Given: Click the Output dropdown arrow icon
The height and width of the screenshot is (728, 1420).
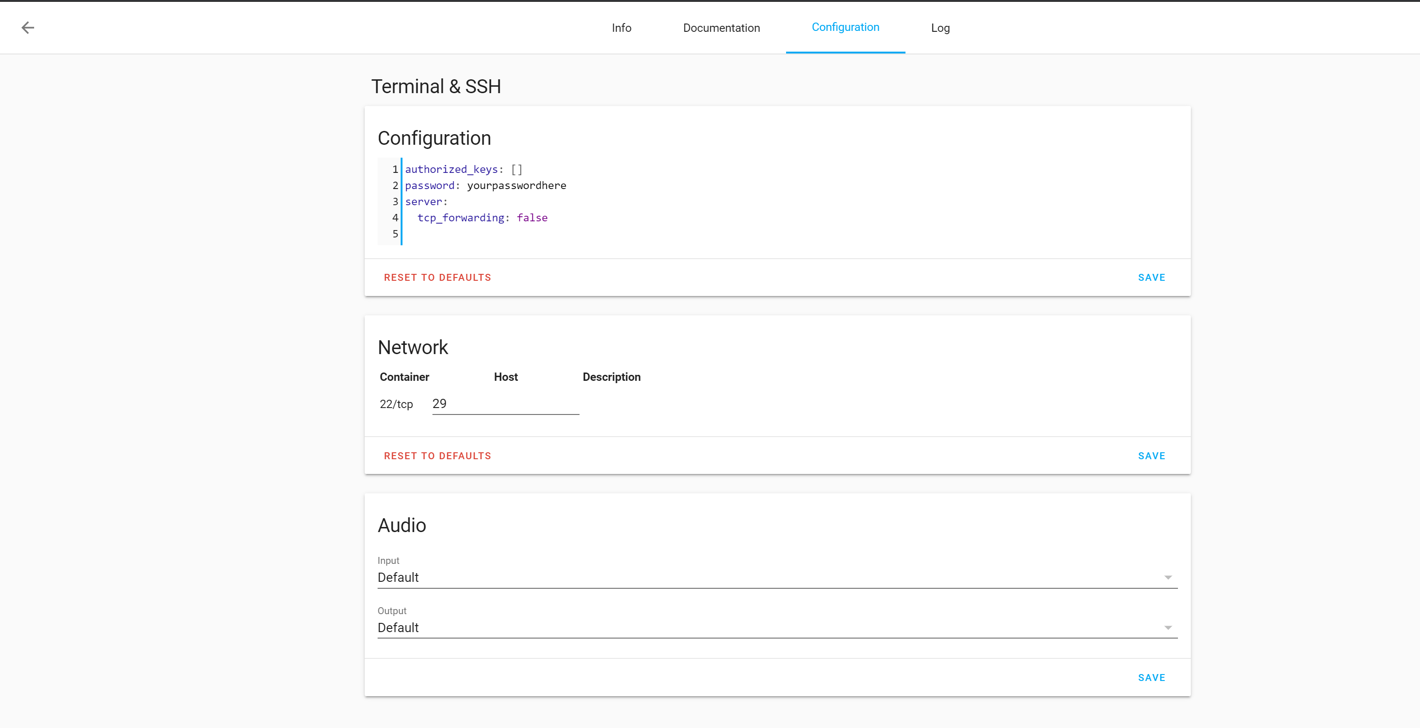Looking at the screenshot, I should coord(1167,627).
